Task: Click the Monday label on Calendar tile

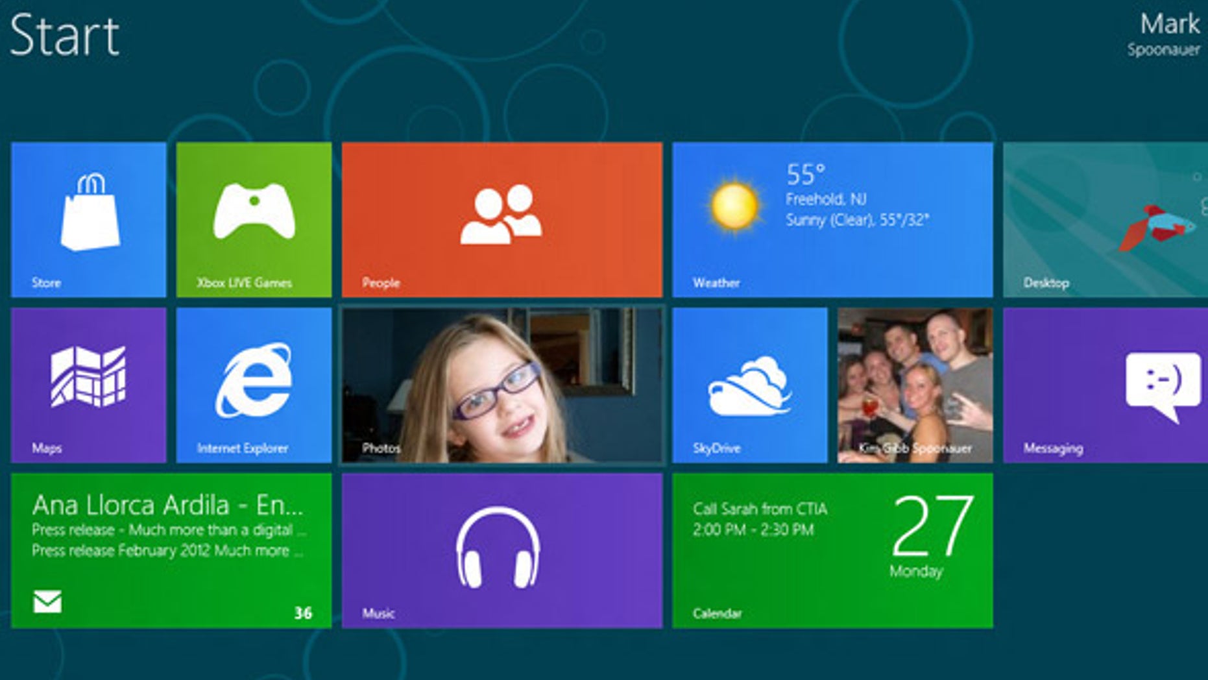Action: click(x=916, y=572)
